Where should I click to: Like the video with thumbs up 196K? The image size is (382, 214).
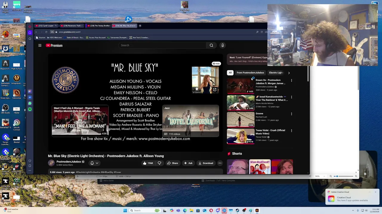point(148,163)
